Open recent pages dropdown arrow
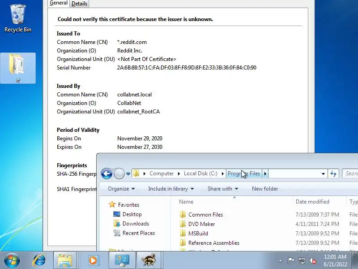The height and width of the screenshot is (269, 358). click(128, 174)
